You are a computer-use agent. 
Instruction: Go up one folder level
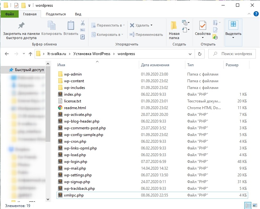pos(30,54)
